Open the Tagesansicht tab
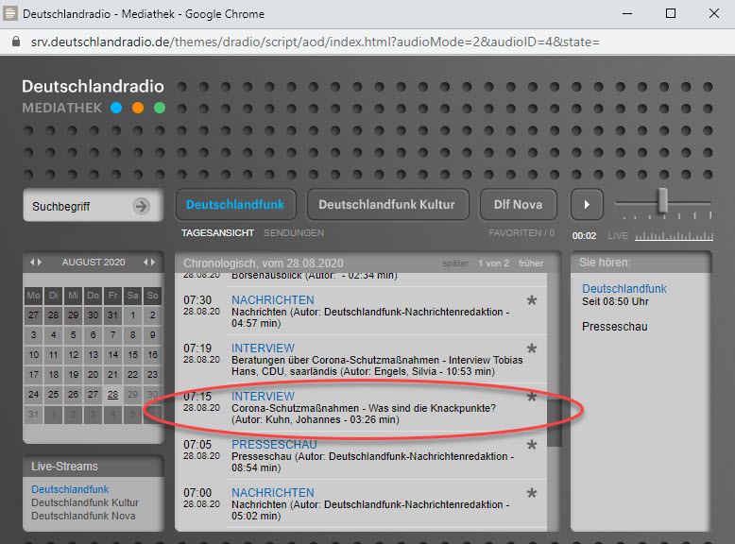This screenshot has height=544, width=735. (217, 232)
